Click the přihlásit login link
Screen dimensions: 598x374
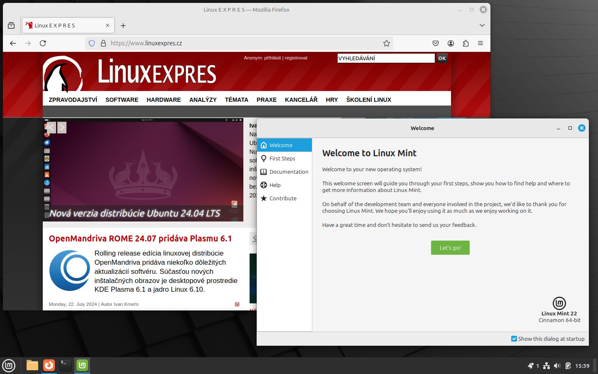click(272, 58)
